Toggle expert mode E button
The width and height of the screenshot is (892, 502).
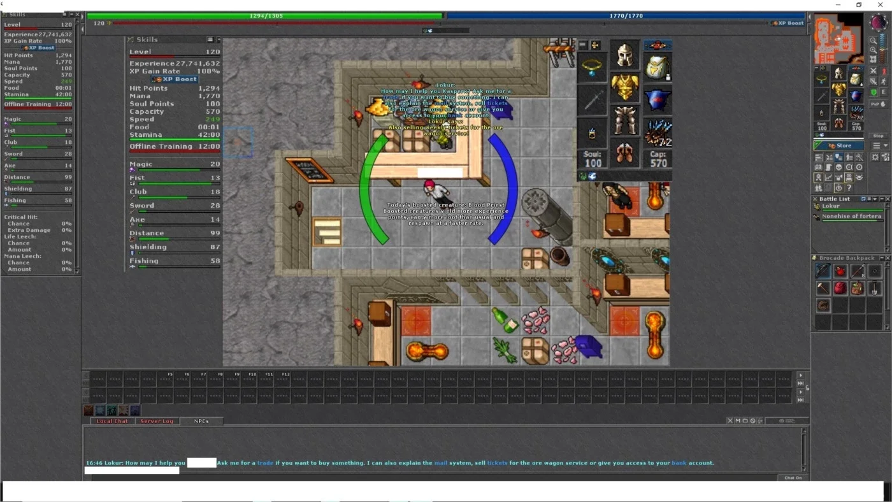pos(884,92)
